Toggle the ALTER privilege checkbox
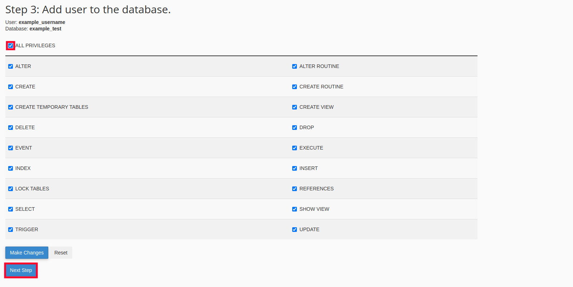This screenshot has height=287, width=573. pyautogui.click(x=10, y=67)
